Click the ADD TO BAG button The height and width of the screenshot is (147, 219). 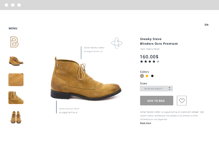(156, 101)
